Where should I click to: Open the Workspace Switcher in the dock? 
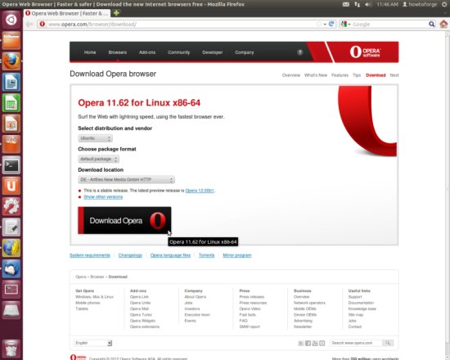click(x=11, y=290)
